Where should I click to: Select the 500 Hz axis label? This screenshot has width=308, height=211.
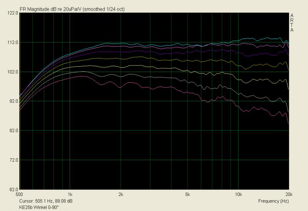(19, 194)
